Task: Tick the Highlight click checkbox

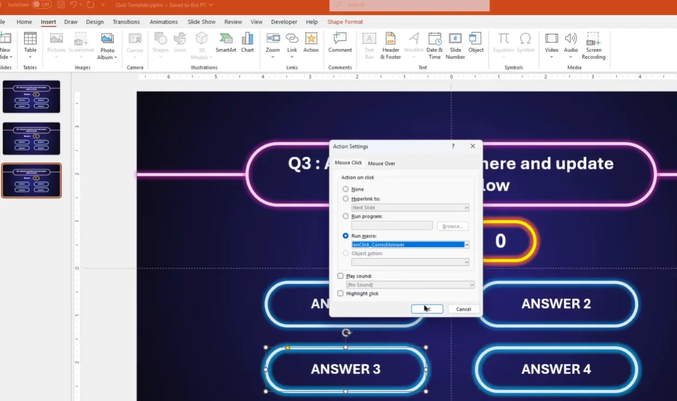Action: pyautogui.click(x=340, y=294)
